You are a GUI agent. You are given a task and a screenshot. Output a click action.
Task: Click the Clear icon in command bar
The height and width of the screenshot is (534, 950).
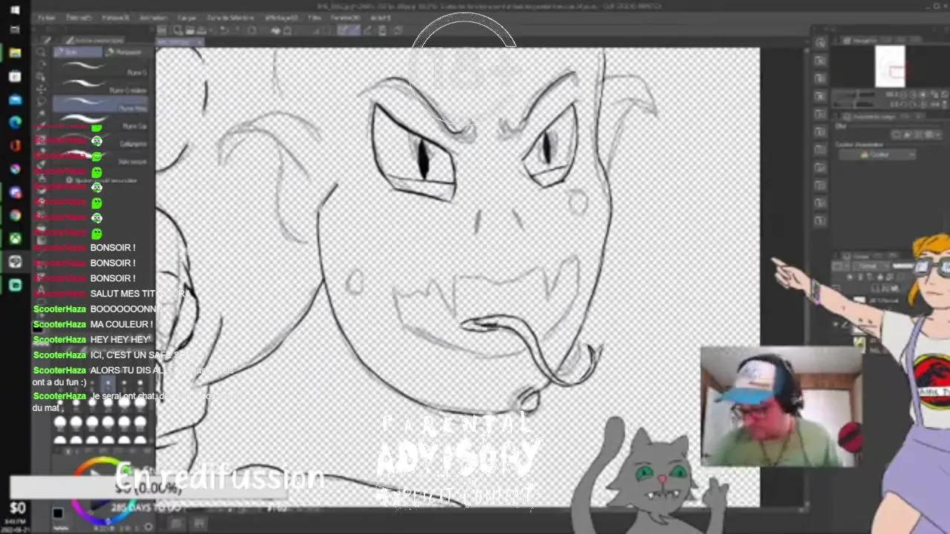252,30
